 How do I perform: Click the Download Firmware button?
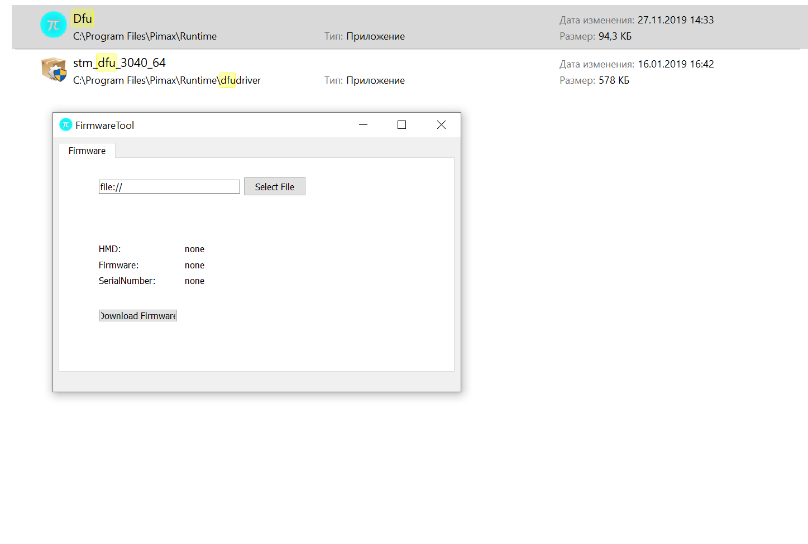(x=138, y=316)
